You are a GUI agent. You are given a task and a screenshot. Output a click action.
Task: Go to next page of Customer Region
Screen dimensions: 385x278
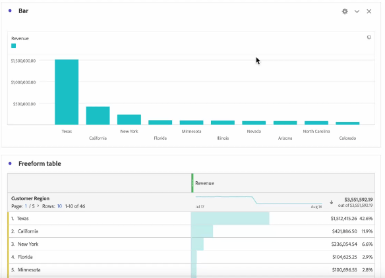pyautogui.click(x=38, y=206)
